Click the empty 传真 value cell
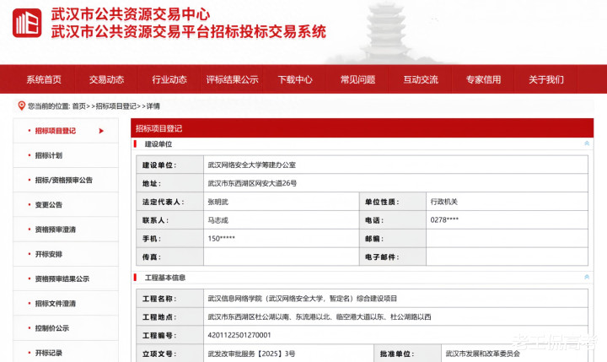 click(282, 257)
